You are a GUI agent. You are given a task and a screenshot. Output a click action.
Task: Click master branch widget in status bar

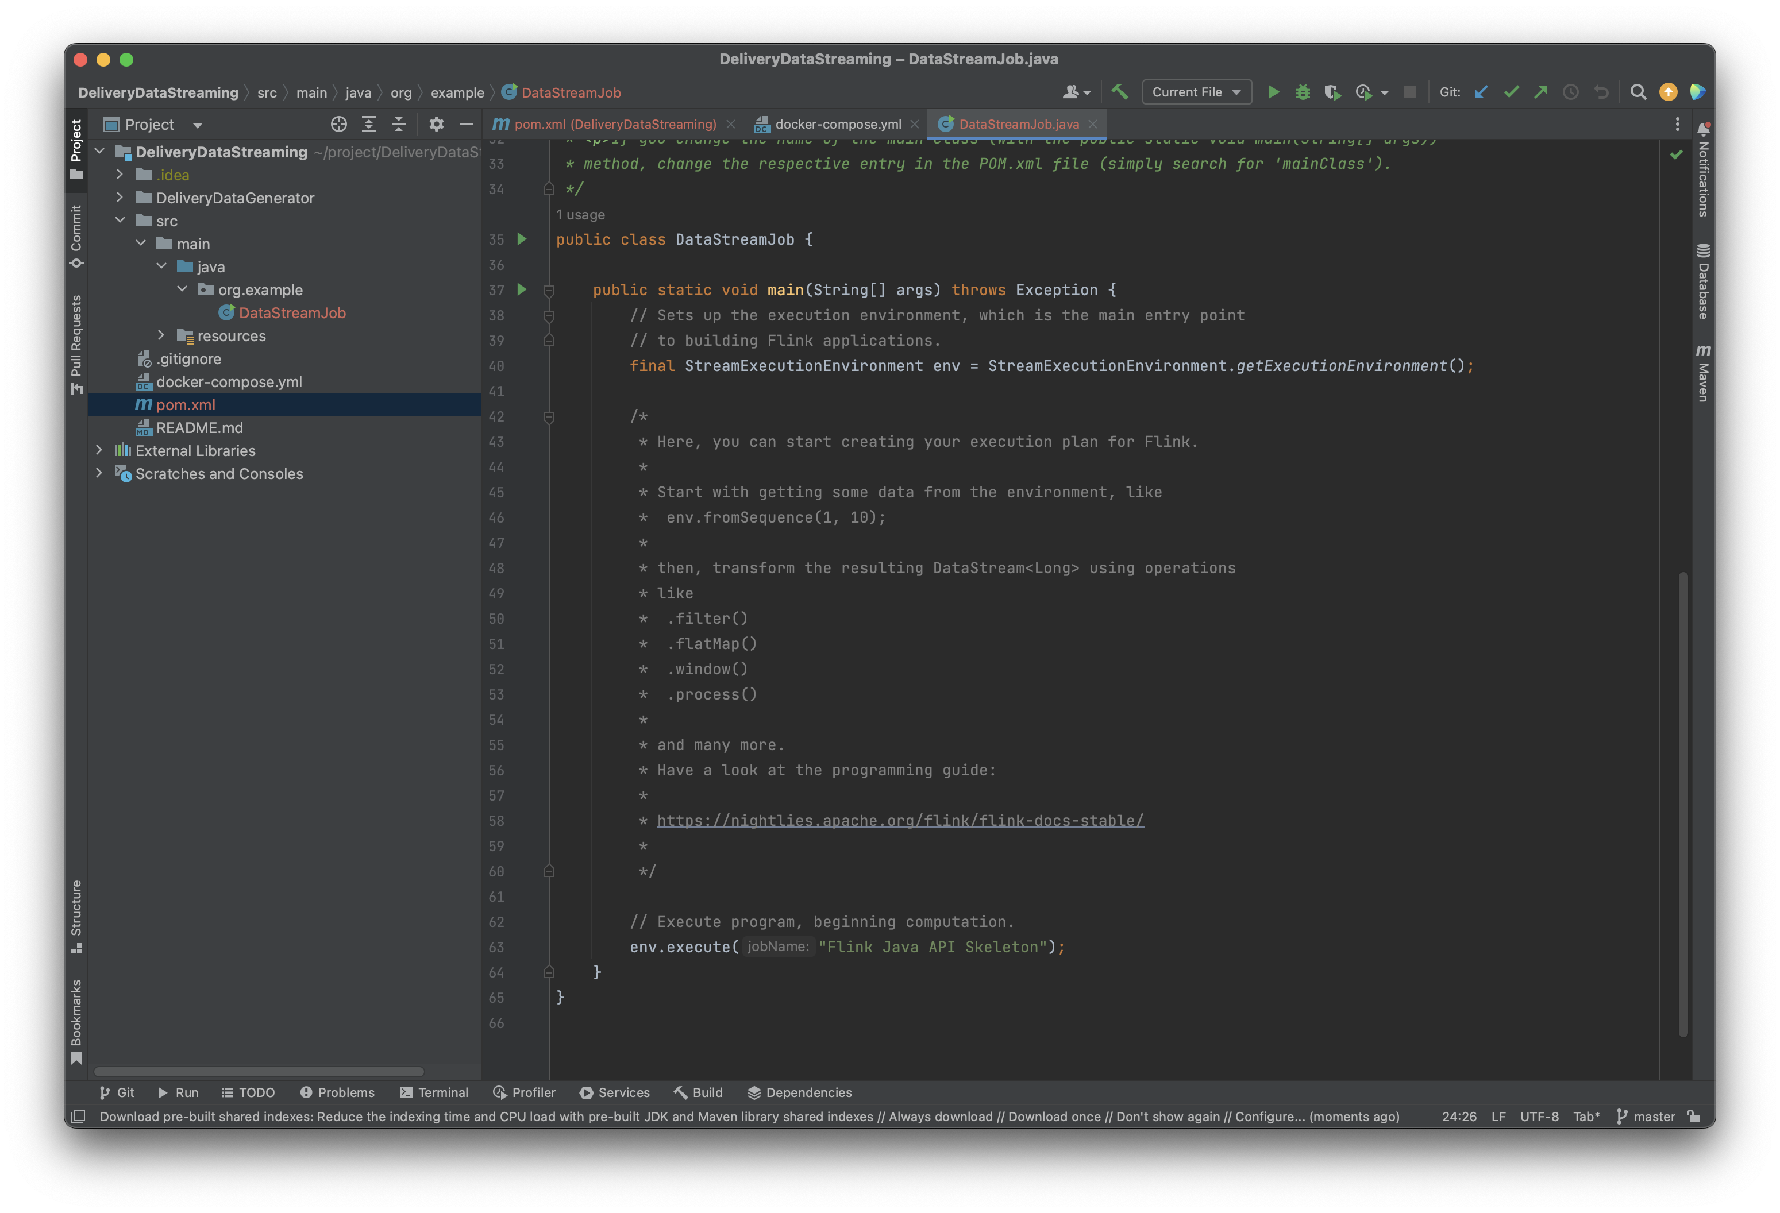tap(1645, 1117)
